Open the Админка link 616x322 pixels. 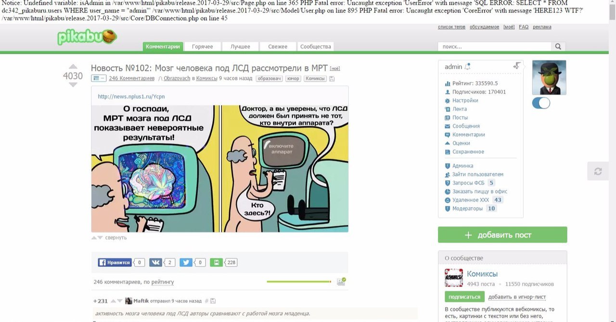tap(462, 166)
